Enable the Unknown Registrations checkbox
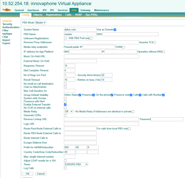This screenshot has height=178, width=185. pos(65,38)
